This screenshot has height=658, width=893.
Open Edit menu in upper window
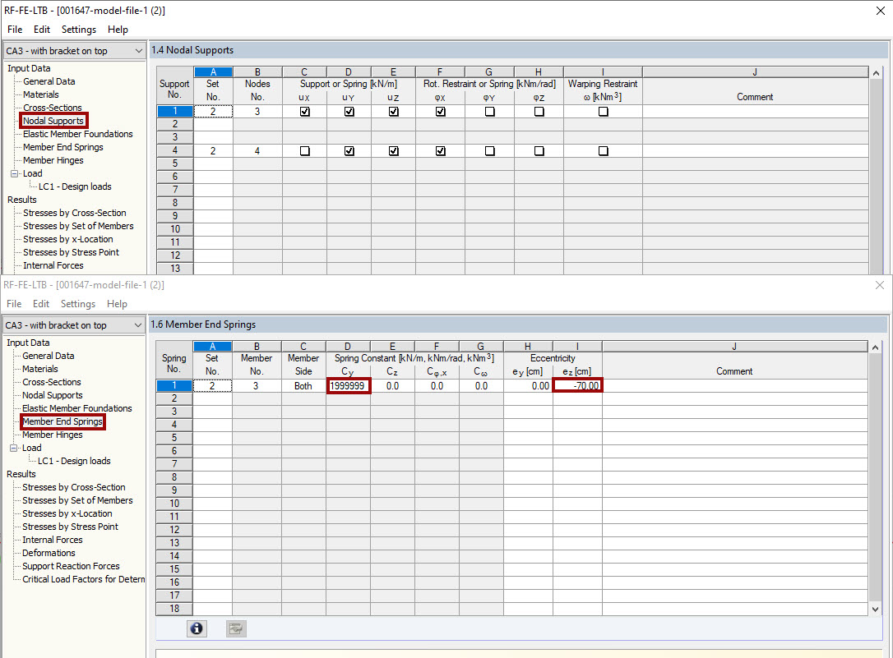42,29
